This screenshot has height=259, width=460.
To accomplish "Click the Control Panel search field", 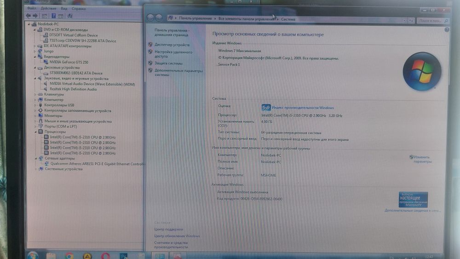I will pos(433,21).
